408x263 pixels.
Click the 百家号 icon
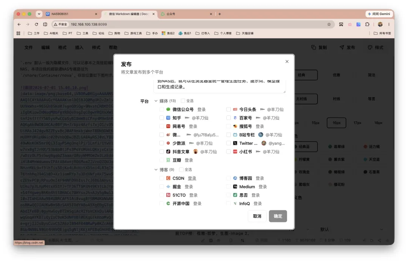pyautogui.click(x=235, y=118)
